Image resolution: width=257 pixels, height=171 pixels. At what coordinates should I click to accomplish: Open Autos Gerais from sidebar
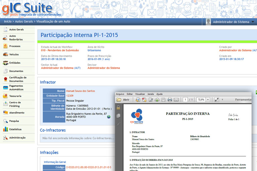16,30
